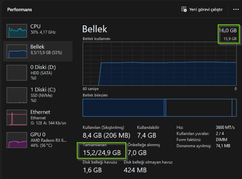Click the 16,0 GB total memory label
This screenshot has width=242, height=179.
[x=228, y=31]
